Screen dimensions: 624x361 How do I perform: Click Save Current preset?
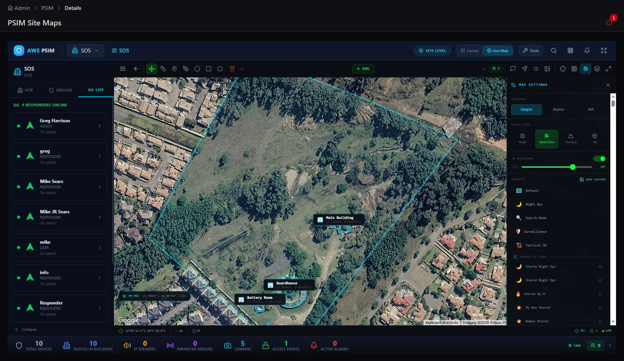(x=593, y=179)
